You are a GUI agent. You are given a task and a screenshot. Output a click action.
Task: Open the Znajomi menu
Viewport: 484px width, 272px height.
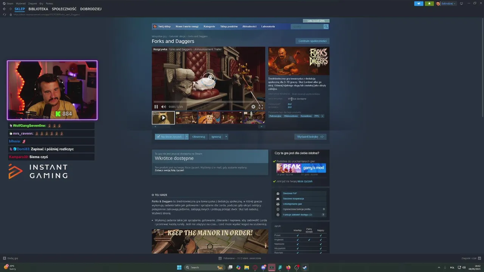tap(33, 3)
